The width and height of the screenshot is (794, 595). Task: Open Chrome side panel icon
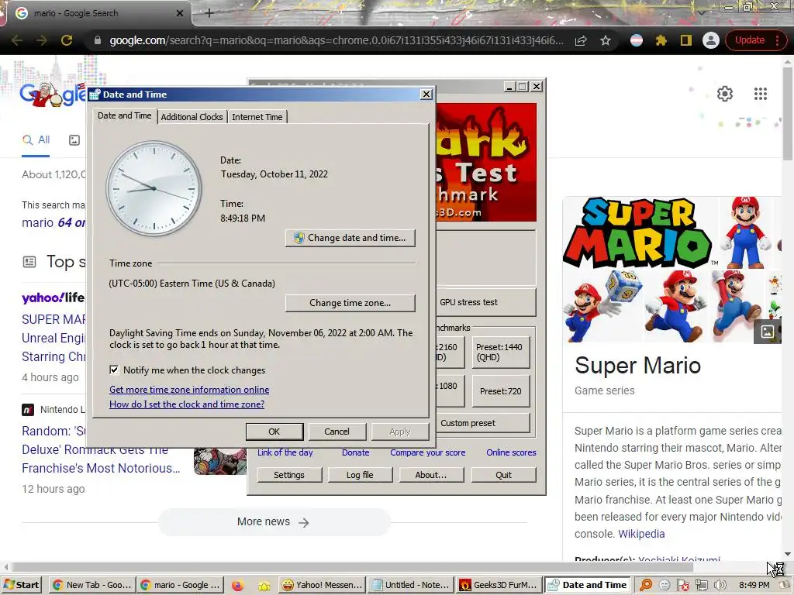tap(685, 40)
